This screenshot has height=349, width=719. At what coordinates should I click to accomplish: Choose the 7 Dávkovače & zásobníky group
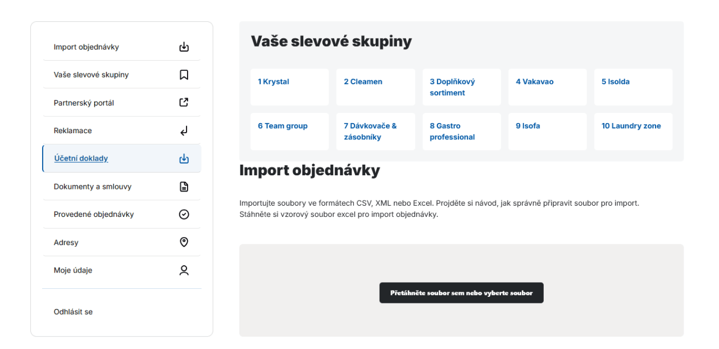[x=375, y=132]
